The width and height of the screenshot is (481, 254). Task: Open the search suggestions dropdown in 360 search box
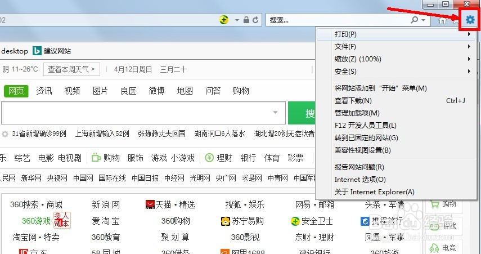pos(275,113)
